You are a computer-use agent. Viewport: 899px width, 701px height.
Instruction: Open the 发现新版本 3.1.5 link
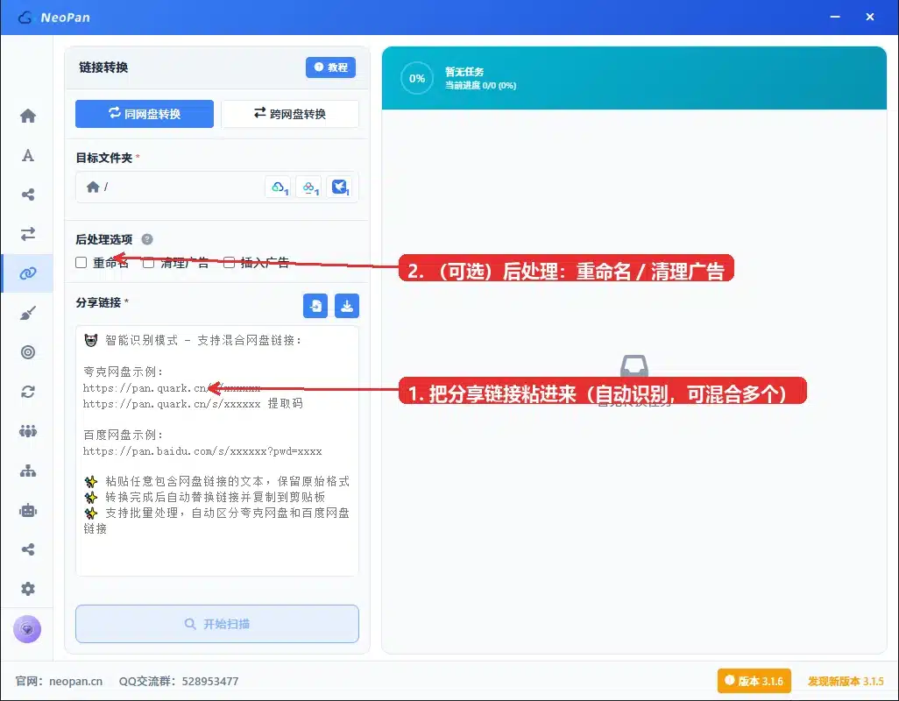click(846, 681)
